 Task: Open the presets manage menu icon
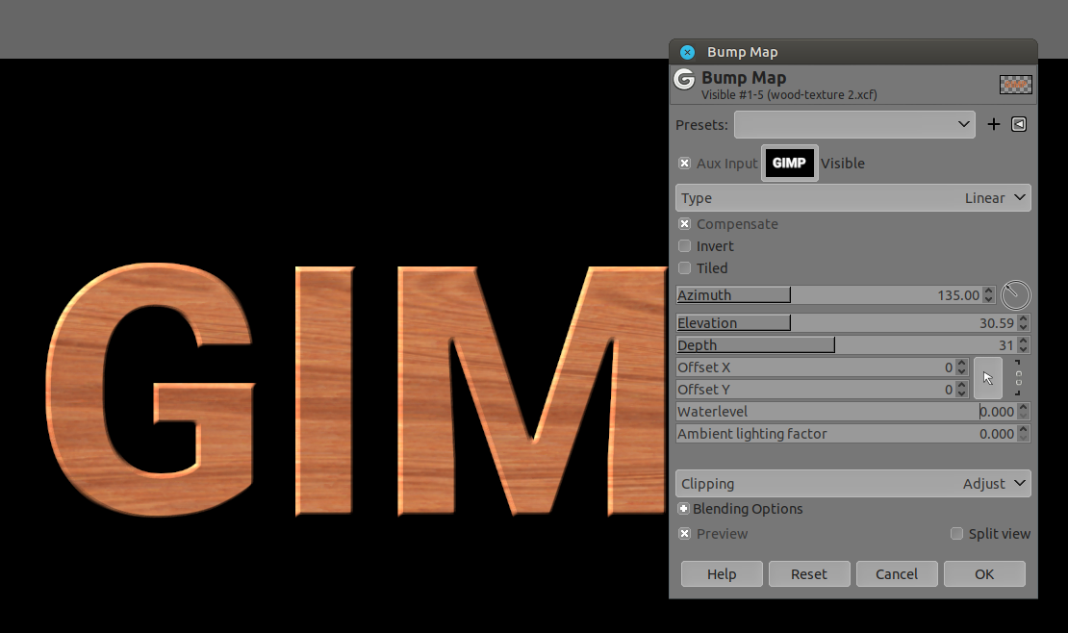point(1019,124)
